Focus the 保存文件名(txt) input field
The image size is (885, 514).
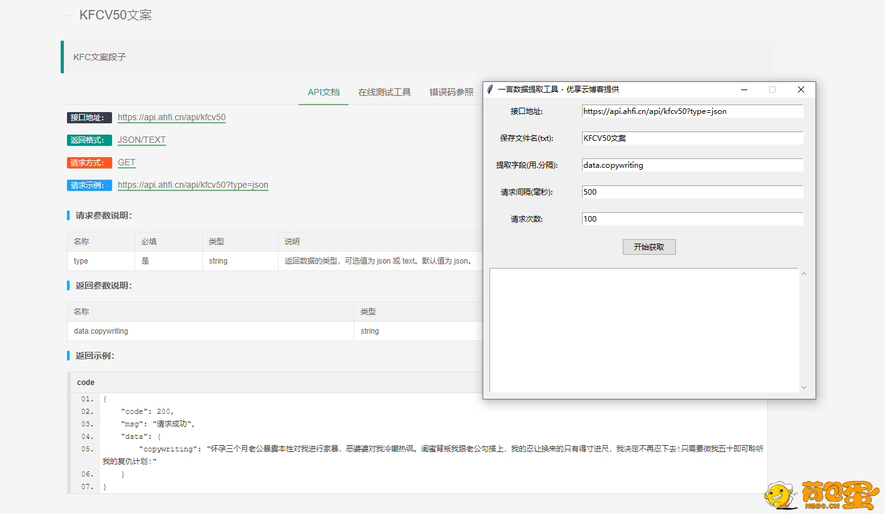[x=692, y=138]
